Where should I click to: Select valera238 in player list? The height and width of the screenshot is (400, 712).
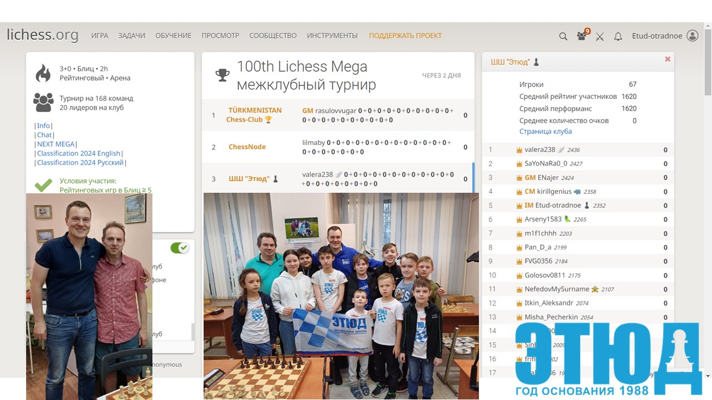coord(578,149)
